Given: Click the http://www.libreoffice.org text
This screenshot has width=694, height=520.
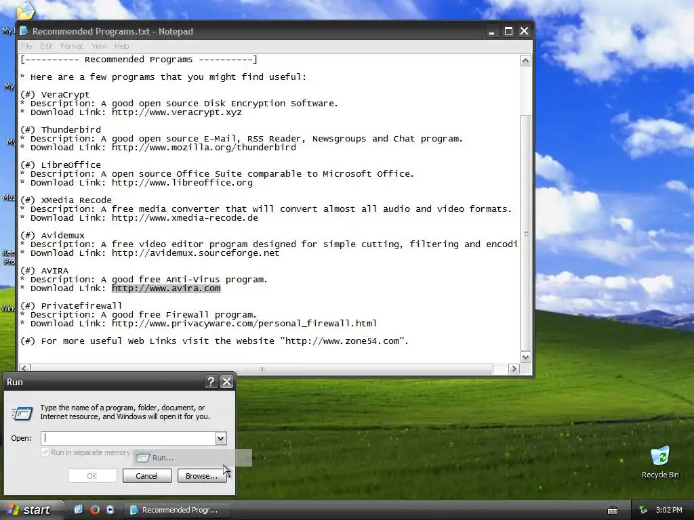Looking at the screenshot, I should click(182, 183).
